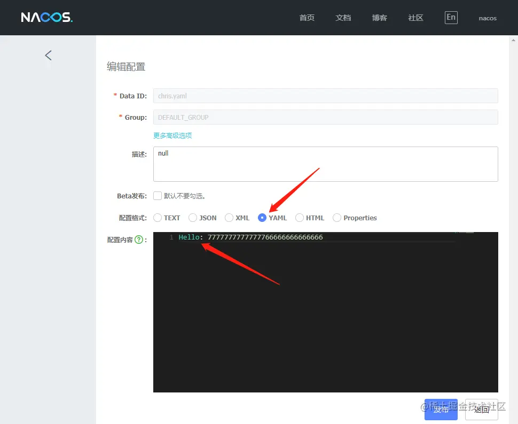This screenshot has width=518, height=424.
Task: Open the 首页 nav item
Action: pyautogui.click(x=307, y=18)
